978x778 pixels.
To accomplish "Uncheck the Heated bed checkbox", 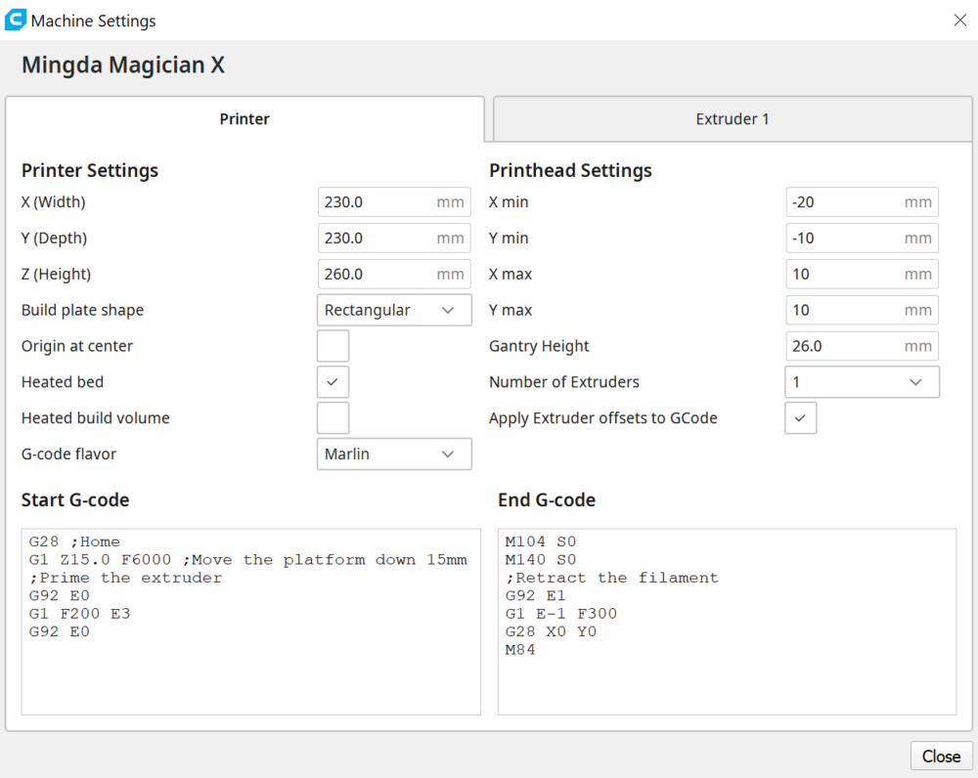I will (333, 382).
